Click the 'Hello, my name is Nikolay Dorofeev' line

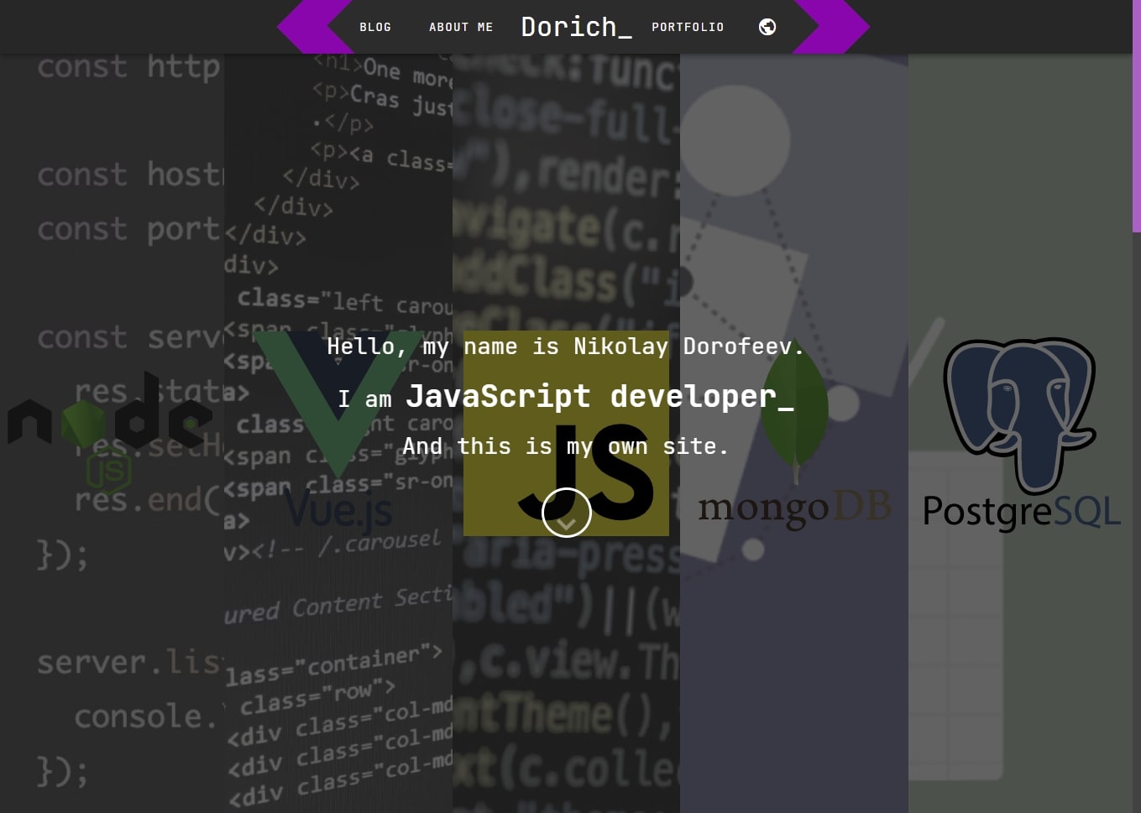[x=564, y=347]
